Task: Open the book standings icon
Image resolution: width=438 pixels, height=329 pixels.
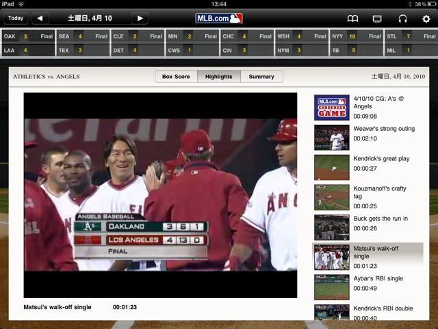Action: click(352, 19)
